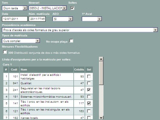Enable the No ocupa plaça checkbox
The height and width of the screenshot is (120, 160).
coord(71,41)
